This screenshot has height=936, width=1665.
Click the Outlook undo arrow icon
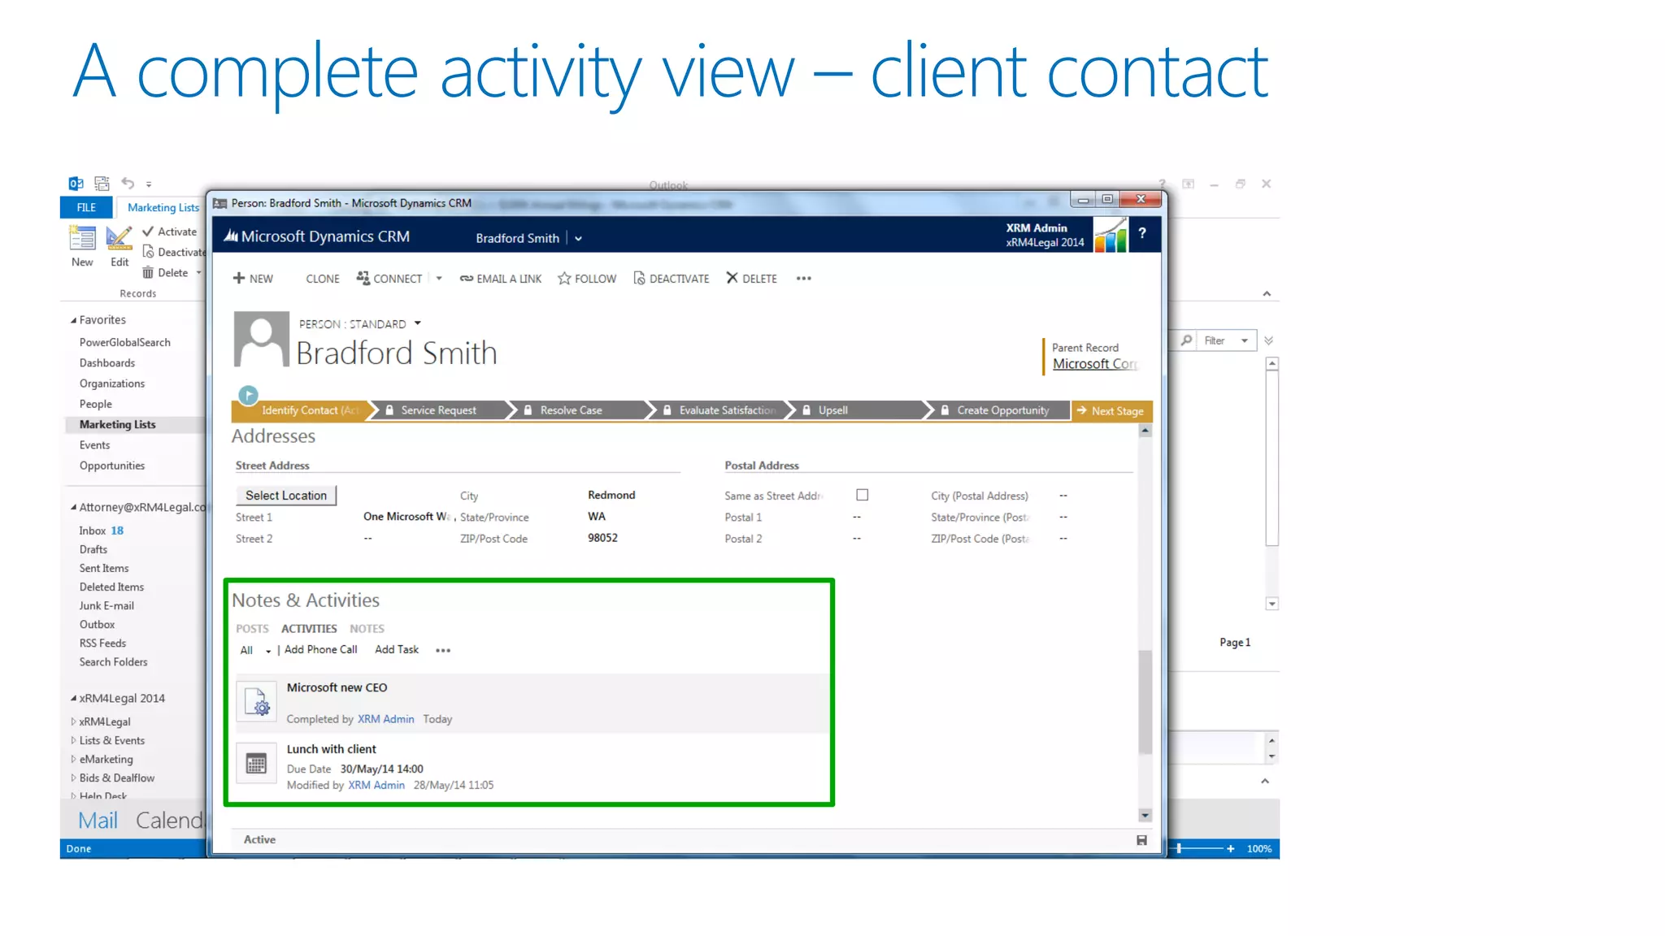point(128,183)
